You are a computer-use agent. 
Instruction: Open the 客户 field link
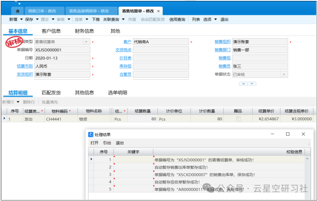pyautogui.click(x=127, y=42)
